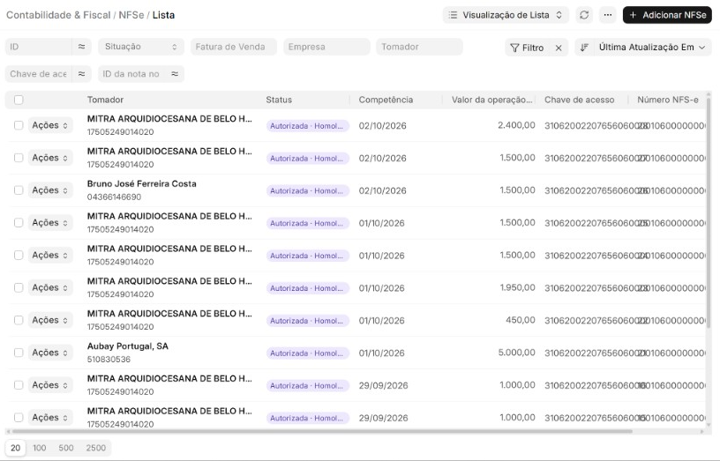Set page size to 20
Screen dimensions: 720x461
click(16, 448)
